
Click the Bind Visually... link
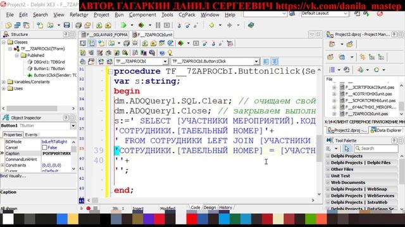click(13, 176)
